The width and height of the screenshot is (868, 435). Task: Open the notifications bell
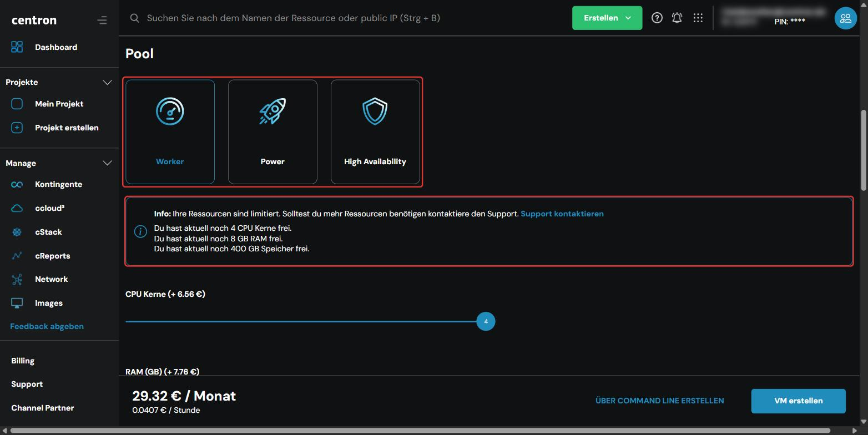pyautogui.click(x=677, y=18)
